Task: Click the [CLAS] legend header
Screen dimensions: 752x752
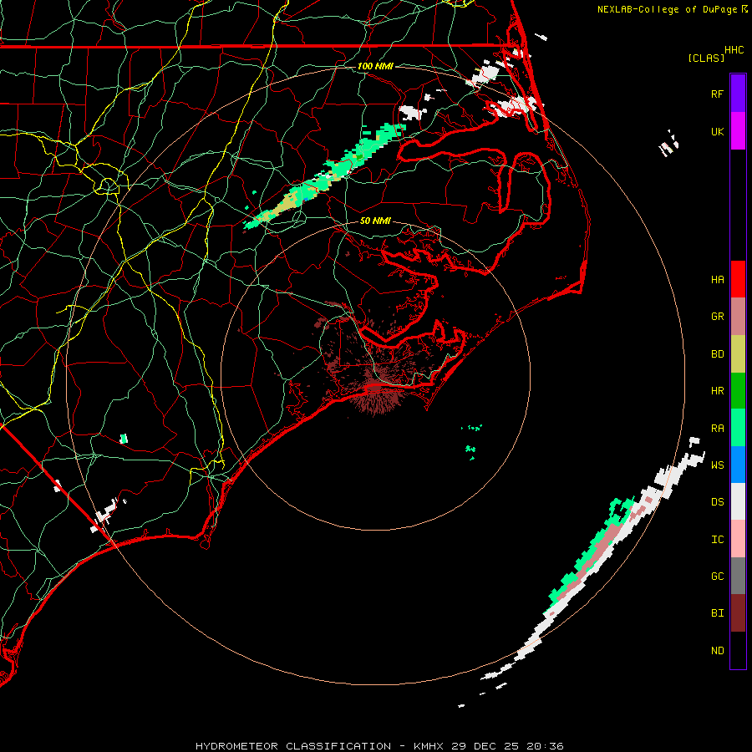Action: pos(706,58)
